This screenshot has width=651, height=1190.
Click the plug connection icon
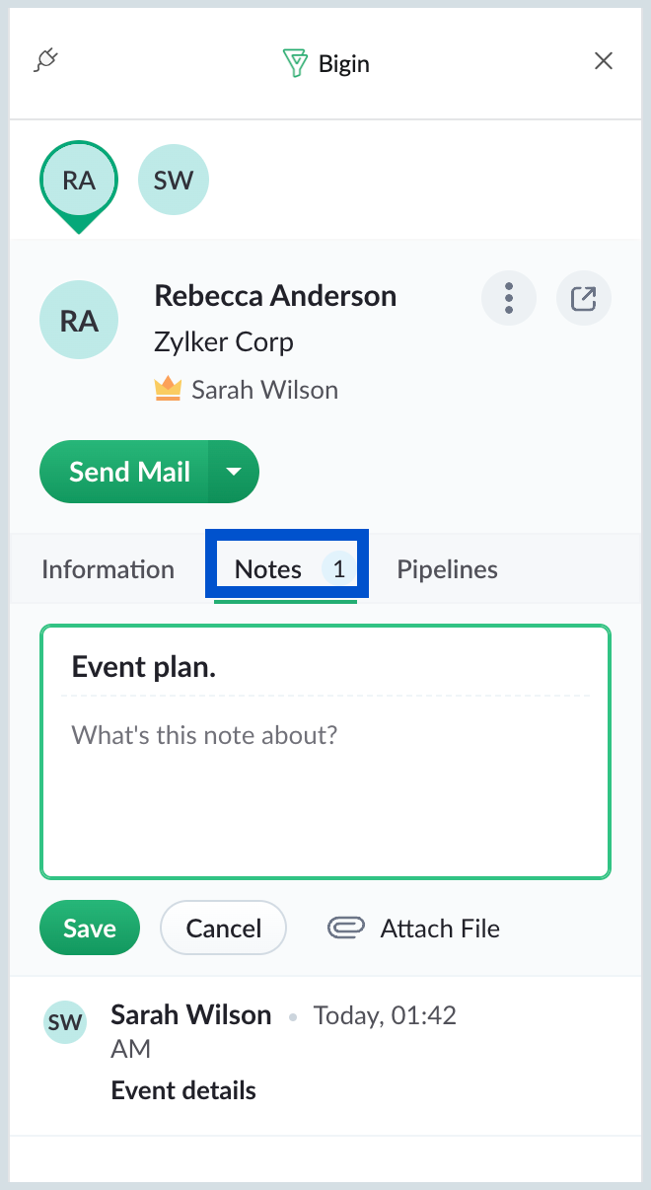[x=46, y=61]
